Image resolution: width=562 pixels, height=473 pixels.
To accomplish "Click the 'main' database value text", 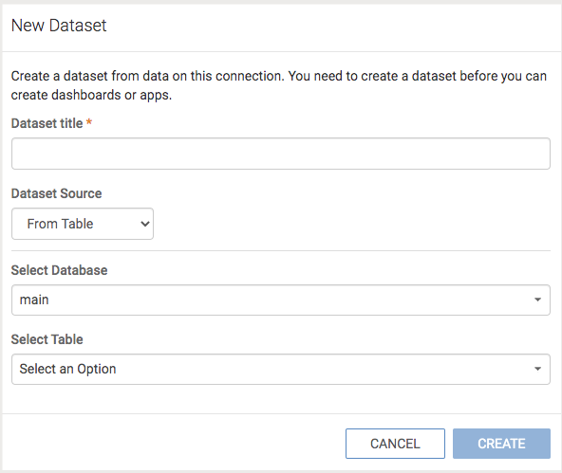I will [x=34, y=300].
